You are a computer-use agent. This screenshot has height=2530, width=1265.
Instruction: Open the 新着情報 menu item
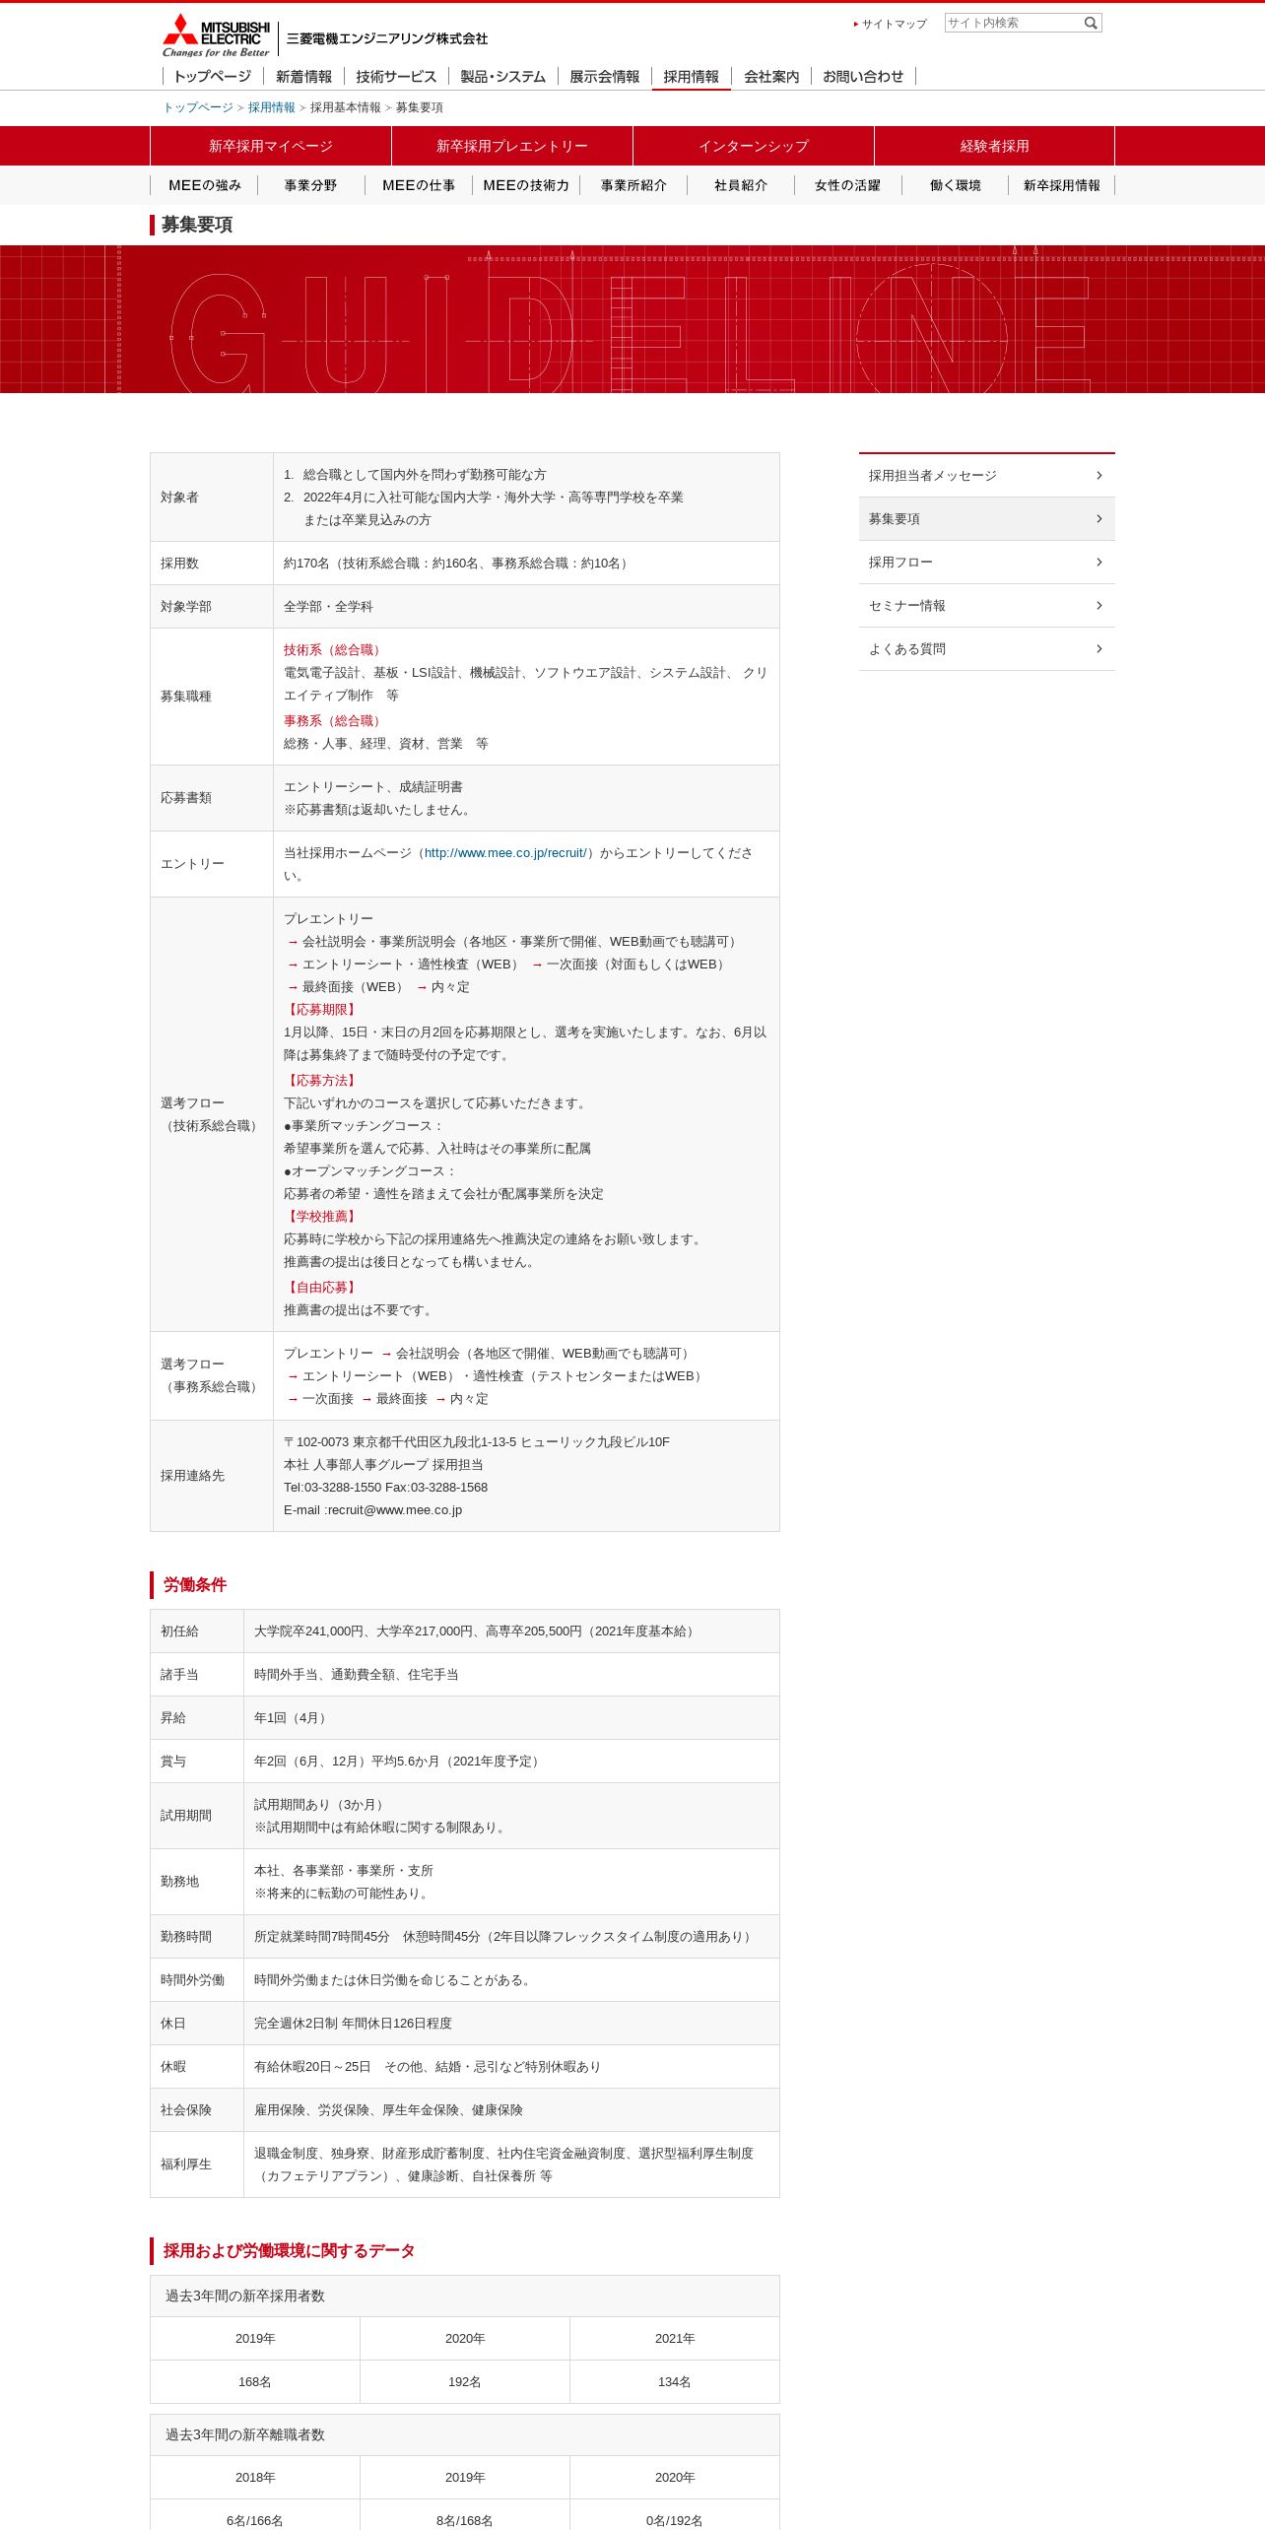pyautogui.click(x=303, y=76)
